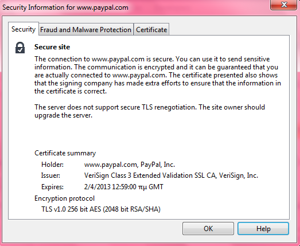
Task: Click the Help button
Action: (x=263, y=229)
